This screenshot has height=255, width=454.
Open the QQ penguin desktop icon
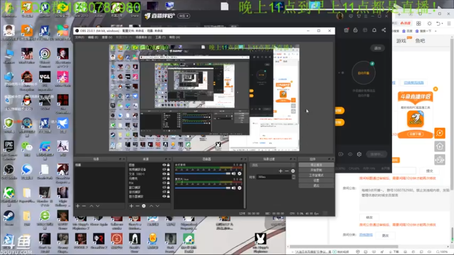(27, 103)
